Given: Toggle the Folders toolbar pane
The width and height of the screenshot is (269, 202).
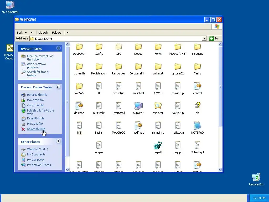Looking at the screenshot, I should 57,33.
